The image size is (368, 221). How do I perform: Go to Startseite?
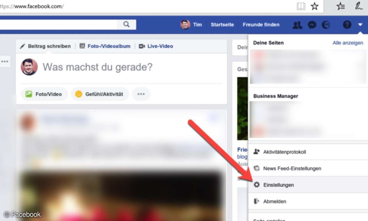222,25
